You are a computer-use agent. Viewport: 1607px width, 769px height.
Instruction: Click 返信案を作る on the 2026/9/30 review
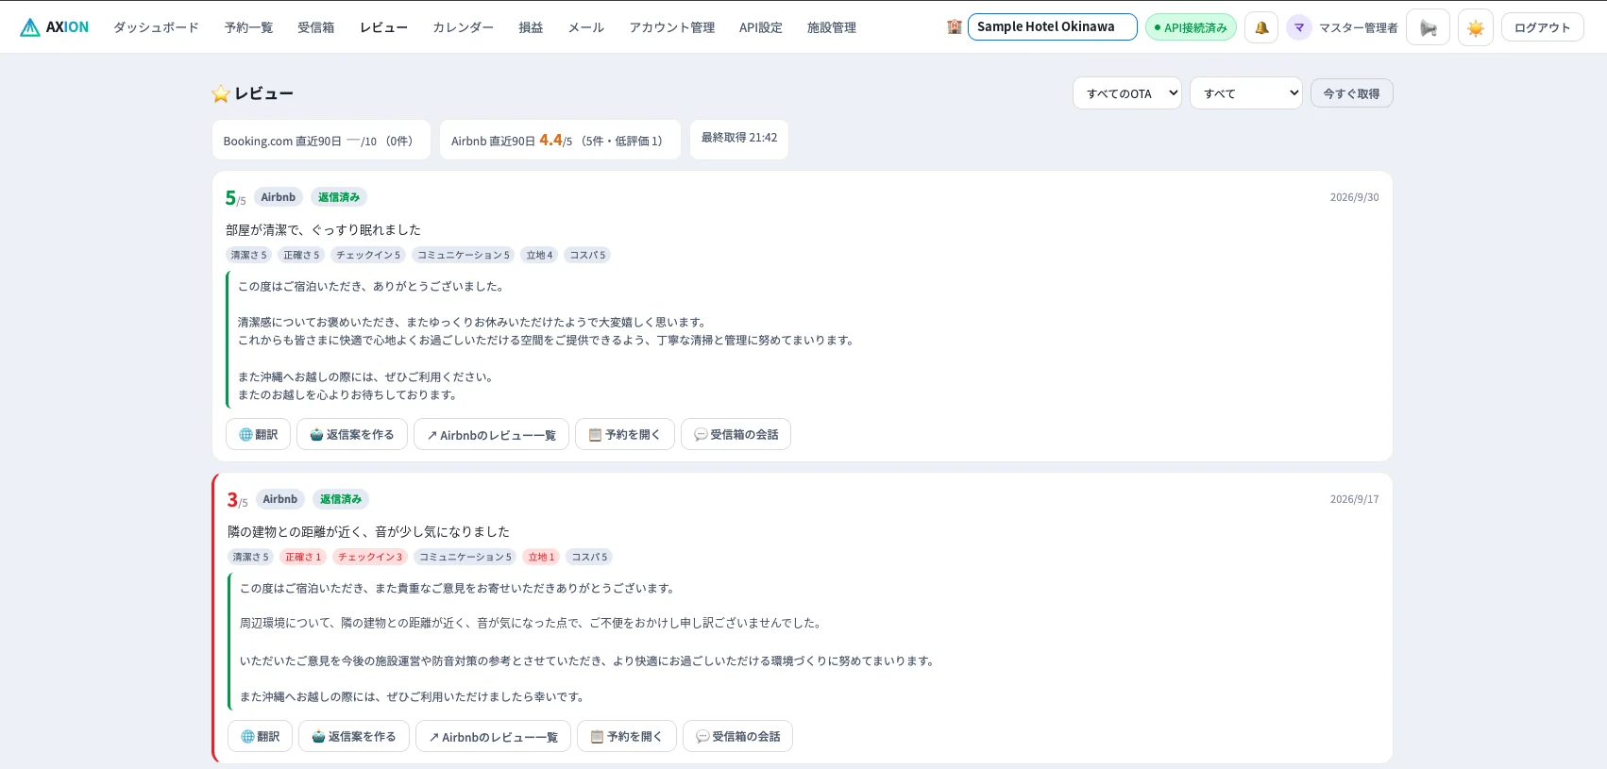click(352, 435)
